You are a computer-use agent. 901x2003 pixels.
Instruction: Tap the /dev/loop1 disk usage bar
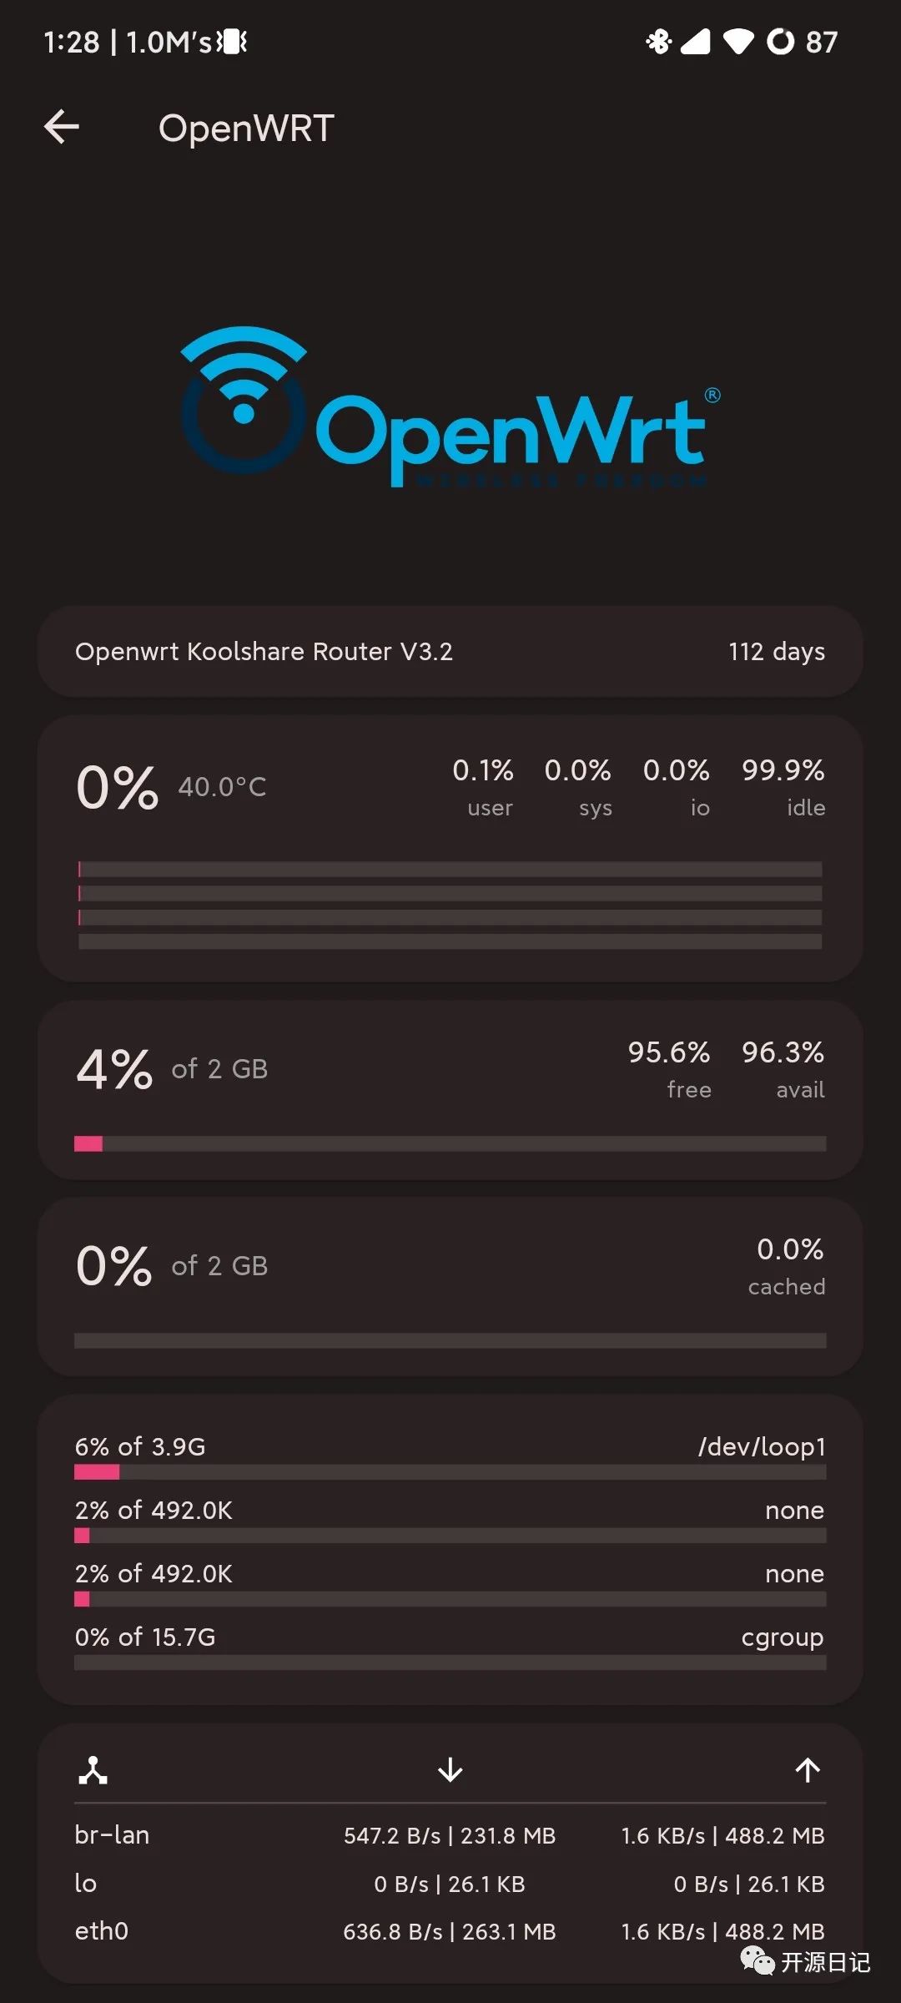450,1472
